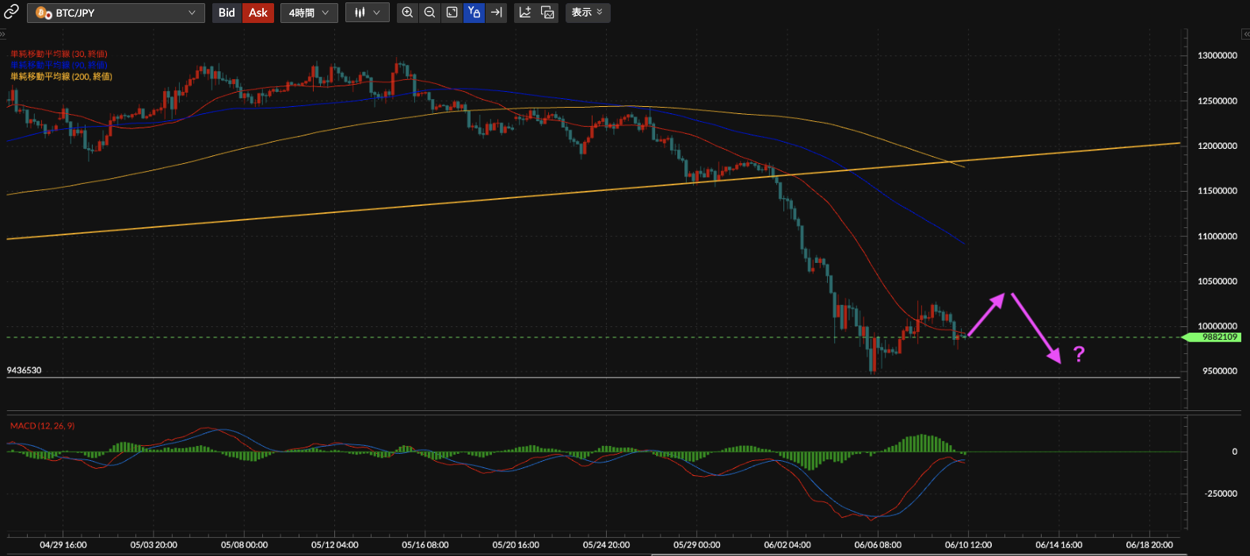Select the 単純移動平均線 (30, 終値) indicator label
The width and height of the screenshot is (1250, 556).
pyautogui.click(x=59, y=54)
